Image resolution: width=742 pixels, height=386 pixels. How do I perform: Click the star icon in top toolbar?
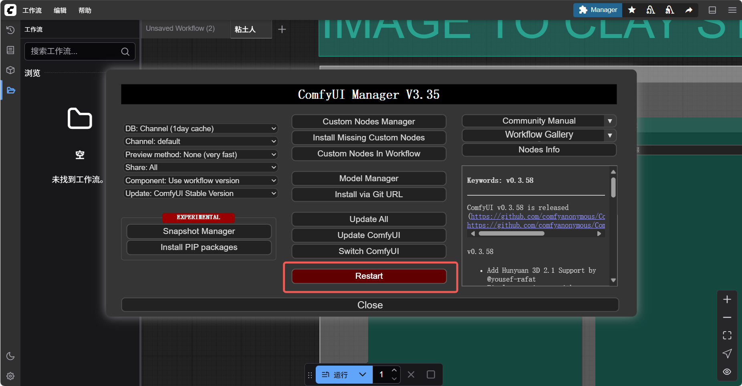(x=632, y=10)
